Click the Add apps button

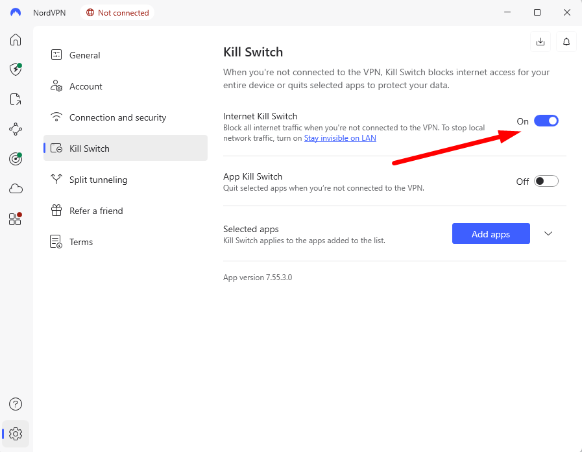[491, 233]
